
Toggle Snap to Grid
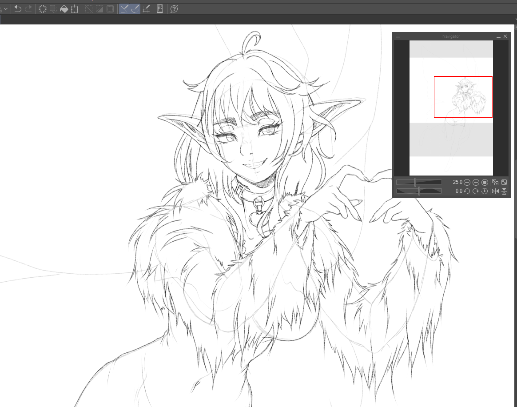point(146,8)
